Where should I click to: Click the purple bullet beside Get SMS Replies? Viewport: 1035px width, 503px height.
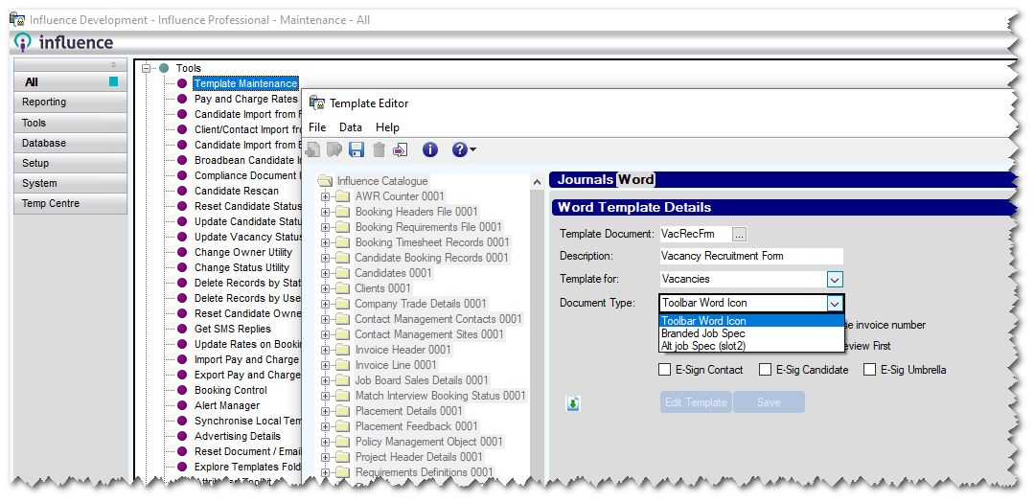point(182,329)
